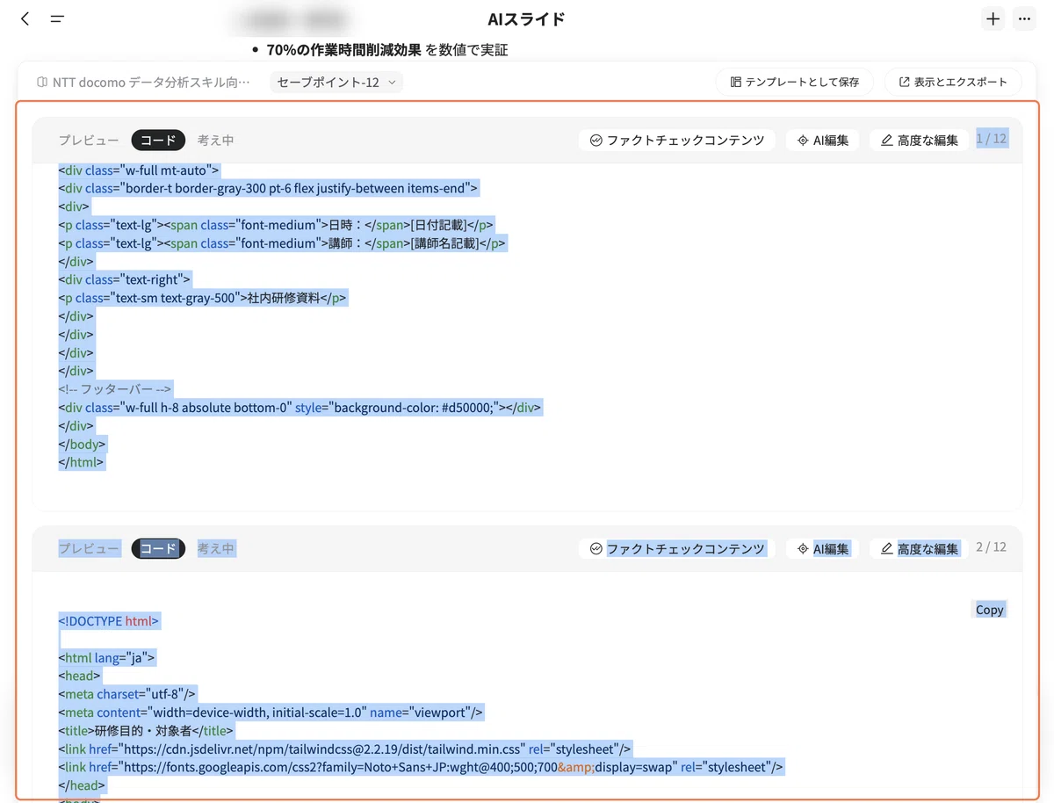Viewport: 1054px width, 803px height.
Task: Select the コード tab on slide 2
Action: [x=158, y=548]
